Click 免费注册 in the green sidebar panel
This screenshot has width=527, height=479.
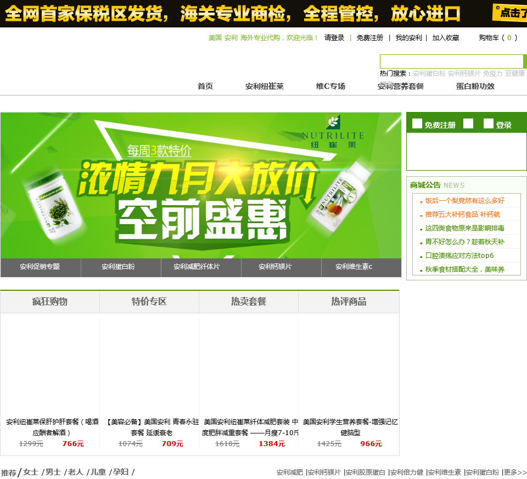(440, 125)
